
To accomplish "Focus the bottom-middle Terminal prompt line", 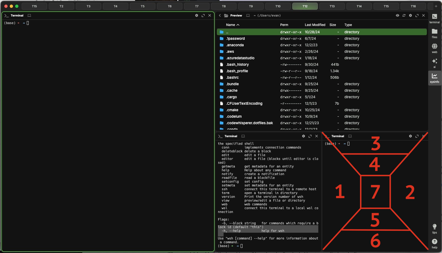I will click(x=230, y=246).
